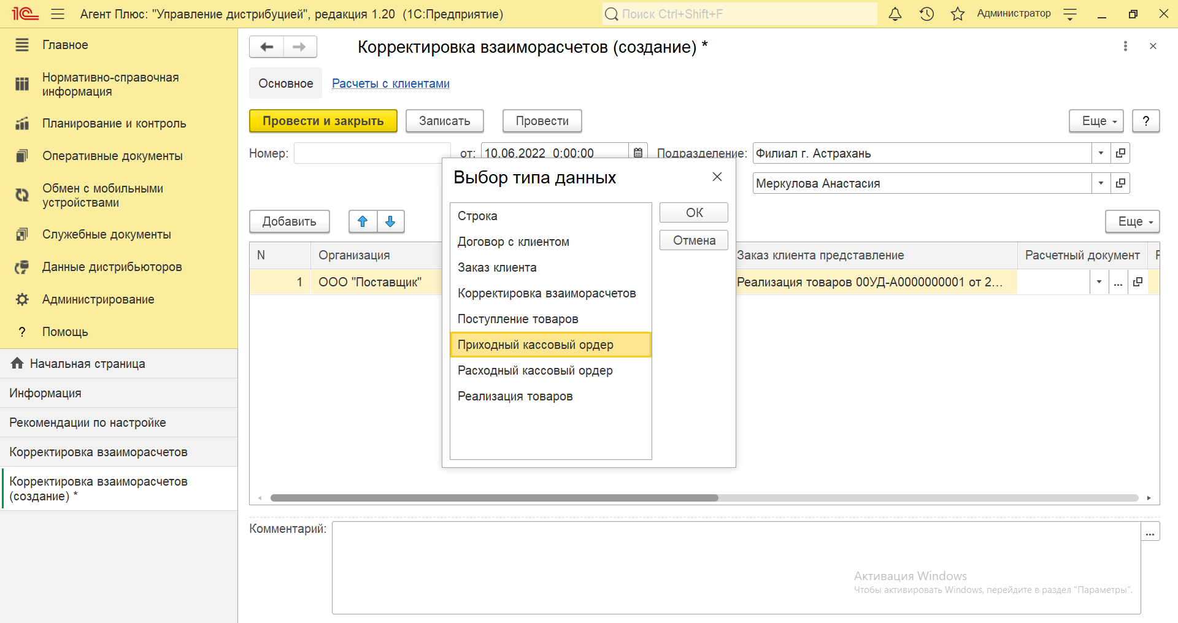
Task: Open Оперативные документы section
Action: 119,156
